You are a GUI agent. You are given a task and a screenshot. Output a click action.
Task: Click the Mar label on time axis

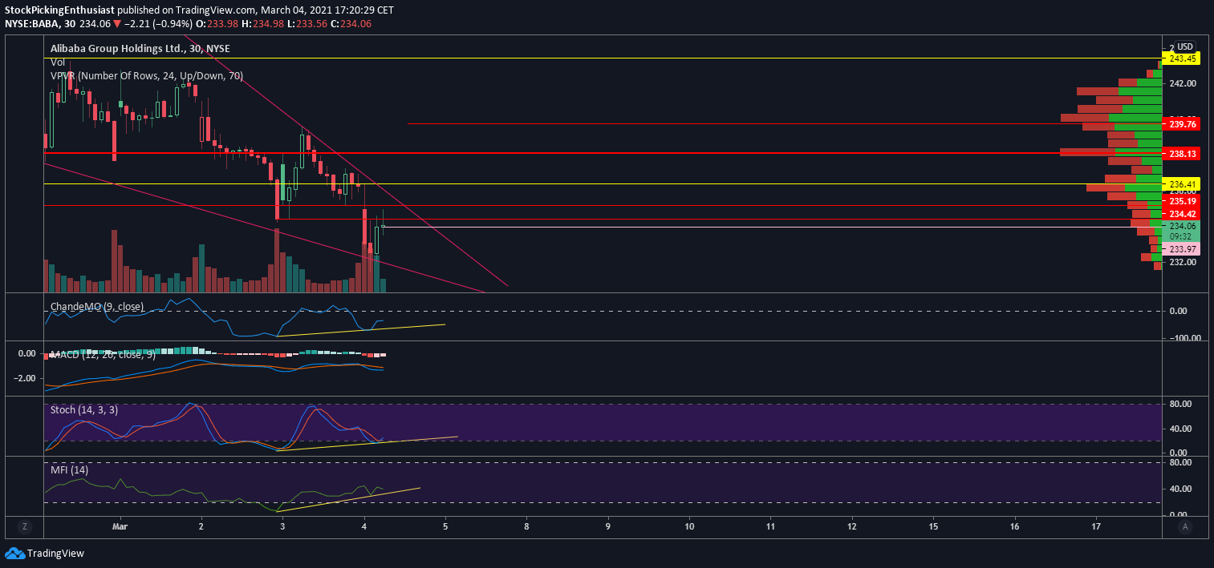pyautogui.click(x=120, y=526)
